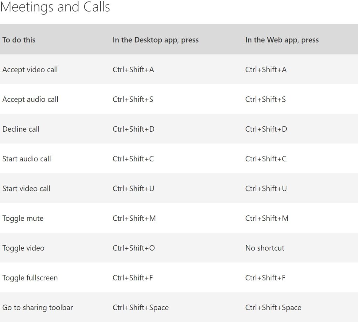This screenshot has height=322, width=358.
Task: Select the 'In the Desktop app, press' header
Action: tap(156, 40)
